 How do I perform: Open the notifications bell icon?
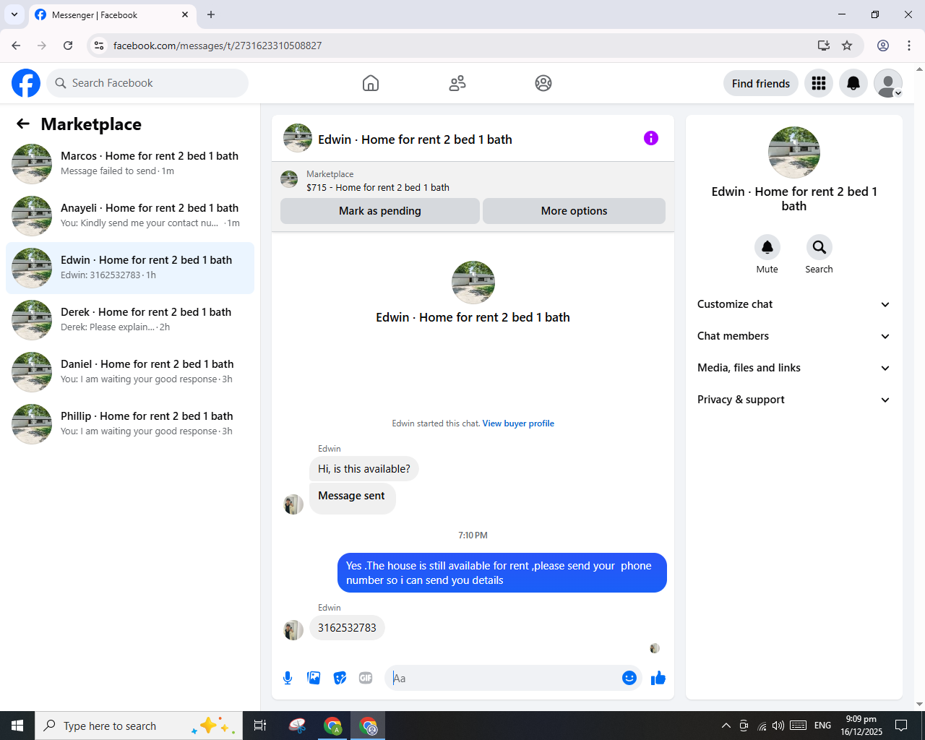click(x=853, y=83)
